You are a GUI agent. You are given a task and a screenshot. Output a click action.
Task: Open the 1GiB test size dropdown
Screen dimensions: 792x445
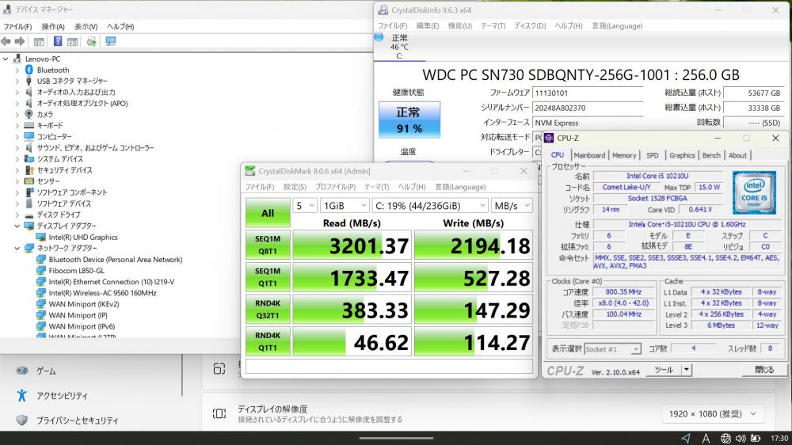click(345, 206)
